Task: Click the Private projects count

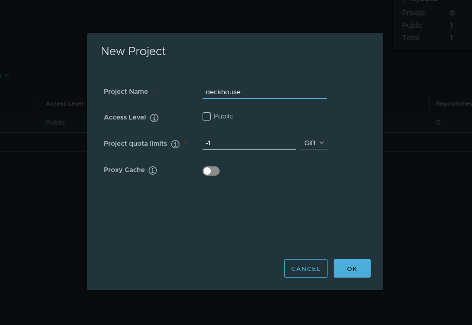Action: click(450, 13)
